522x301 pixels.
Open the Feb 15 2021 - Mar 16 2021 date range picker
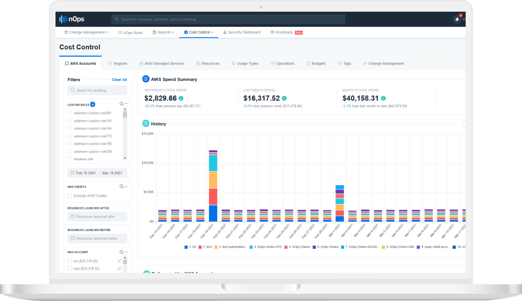(97, 173)
